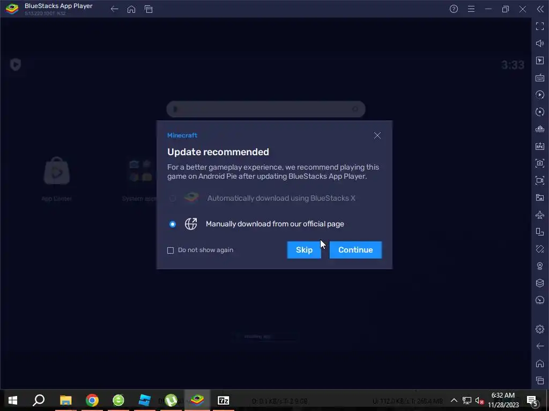
Task: Open home from title bar icon
Action: pyautogui.click(x=131, y=9)
